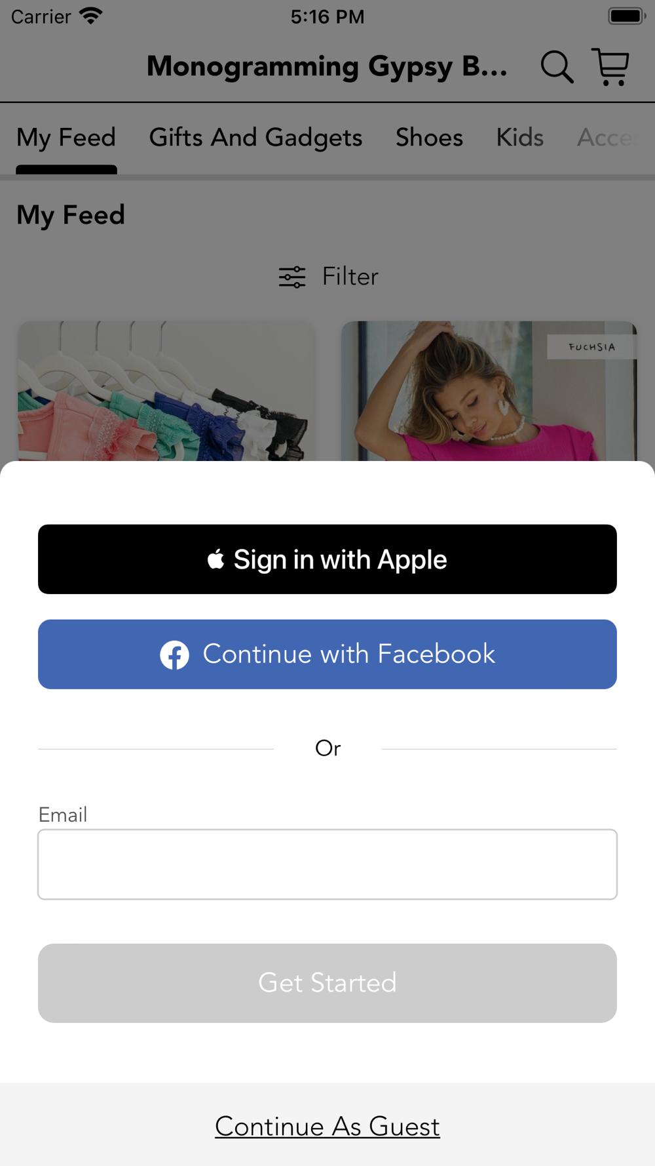Go to the Kids tab

pos(520,138)
